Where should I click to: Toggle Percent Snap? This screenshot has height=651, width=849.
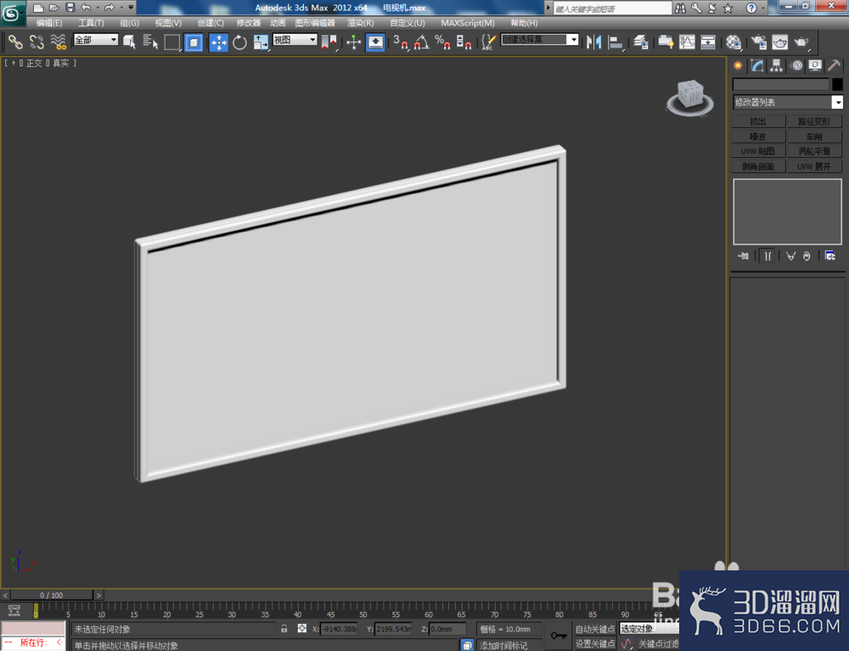[442, 42]
